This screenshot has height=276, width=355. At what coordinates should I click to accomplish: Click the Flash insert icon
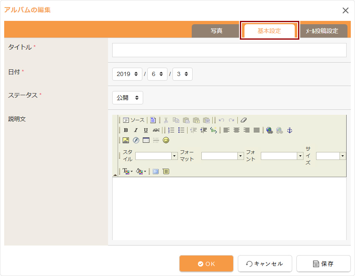pos(136,140)
